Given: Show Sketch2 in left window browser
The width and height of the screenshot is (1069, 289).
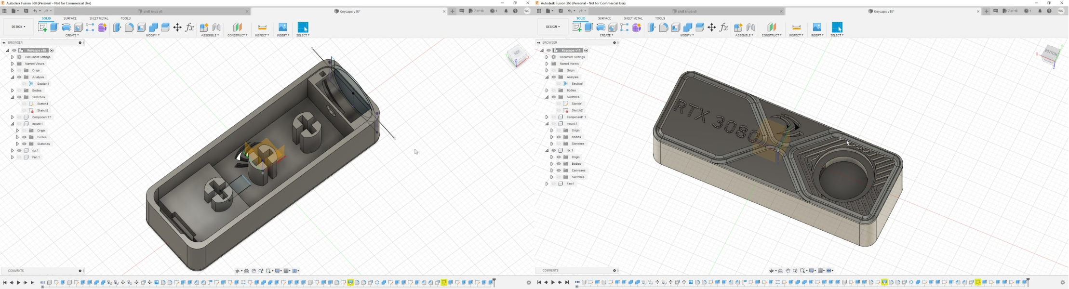Looking at the screenshot, I should click(x=25, y=110).
